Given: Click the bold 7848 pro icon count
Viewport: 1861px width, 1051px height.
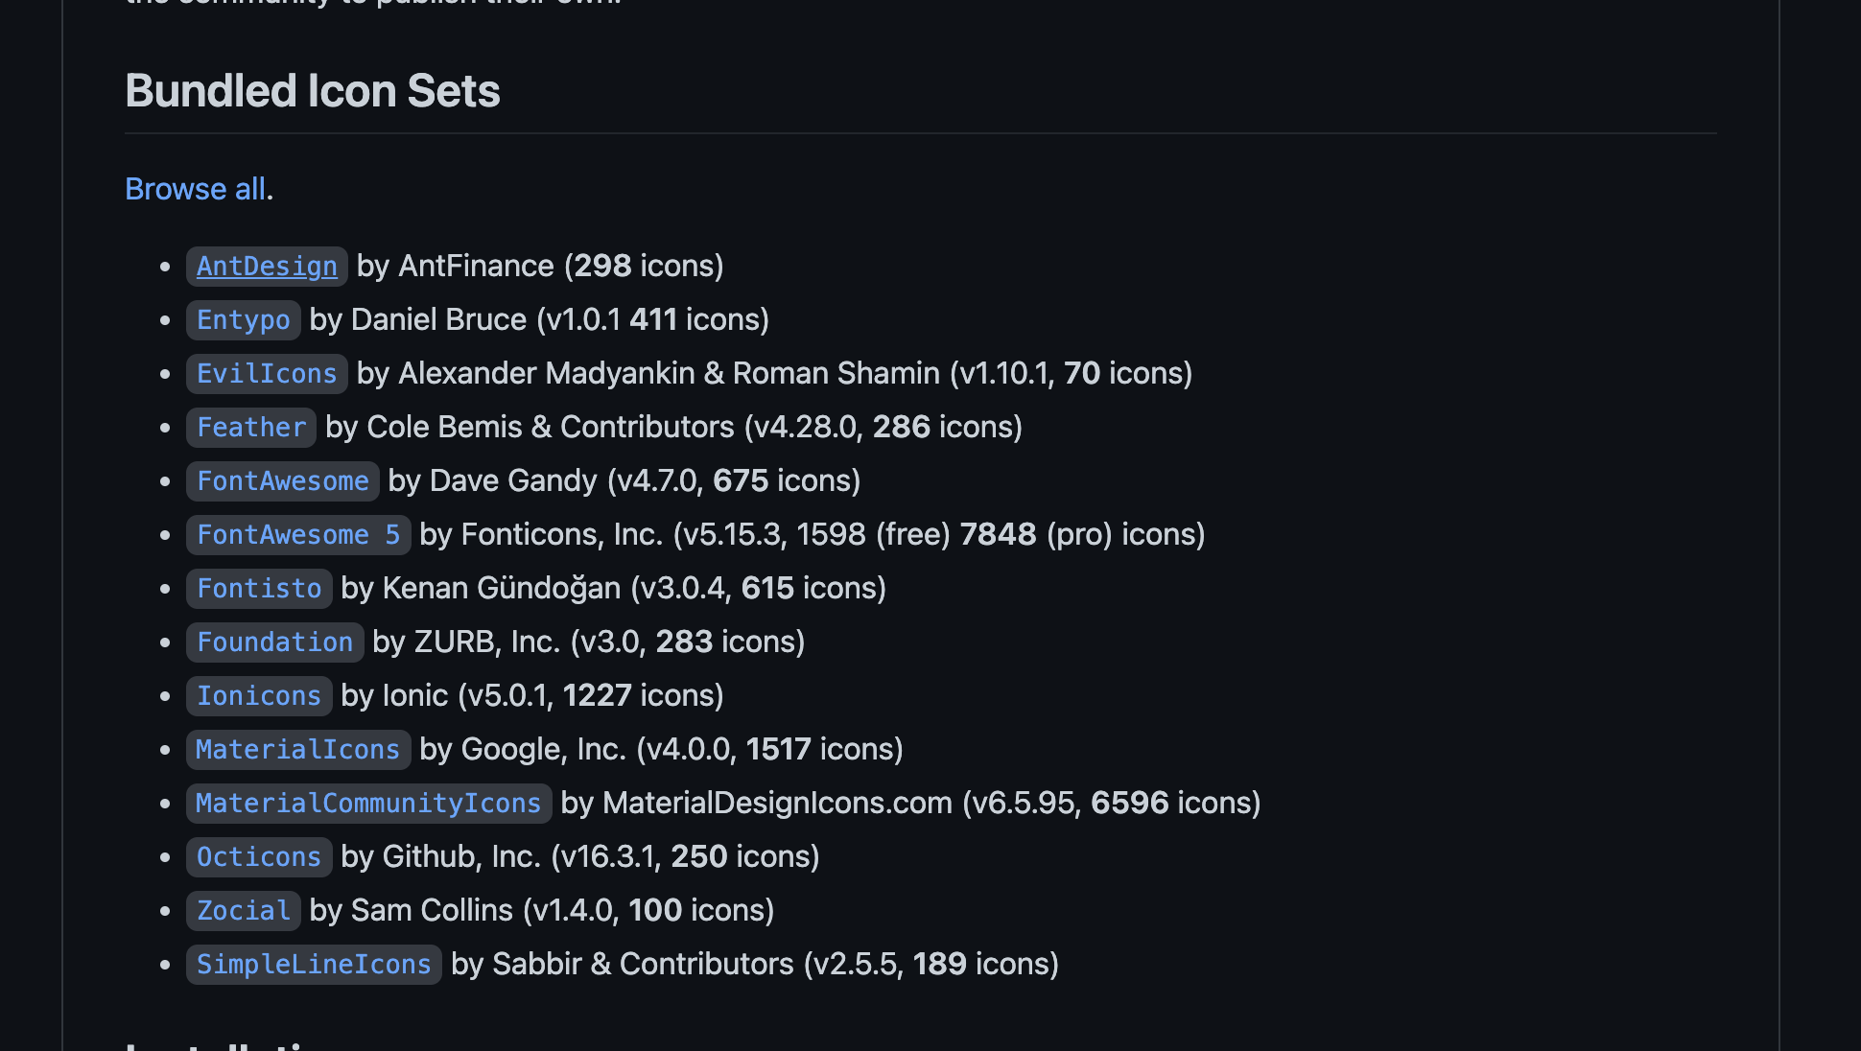Looking at the screenshot, I should coord(998,534).
